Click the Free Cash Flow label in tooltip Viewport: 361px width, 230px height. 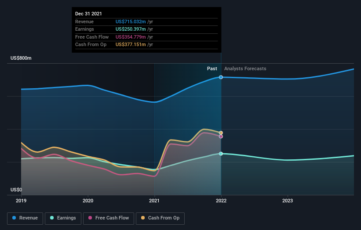point(92,37)
